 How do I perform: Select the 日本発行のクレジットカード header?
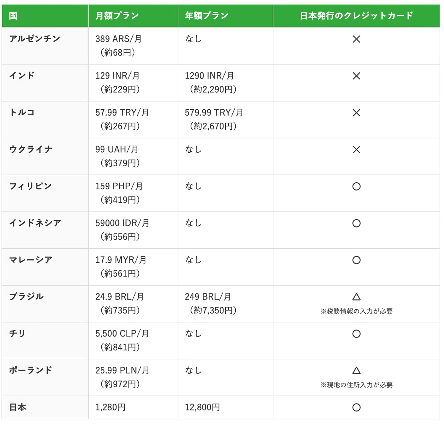[356, 16]
